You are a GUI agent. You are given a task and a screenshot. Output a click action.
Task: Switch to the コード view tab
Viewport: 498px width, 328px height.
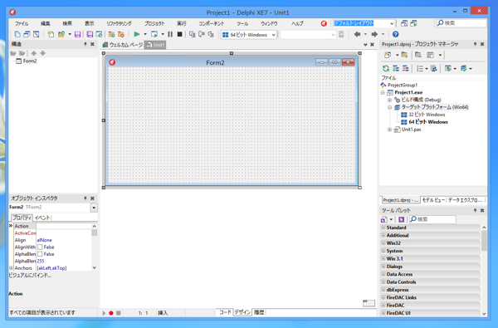tap(225, 312)
